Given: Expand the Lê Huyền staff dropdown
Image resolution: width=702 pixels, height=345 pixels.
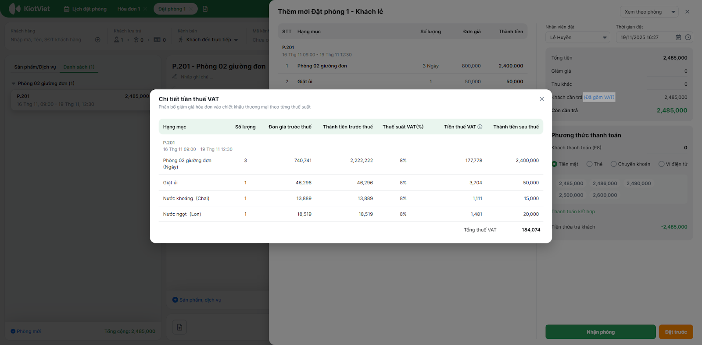Looking at the screenshot, I should (x=578, y=38).
